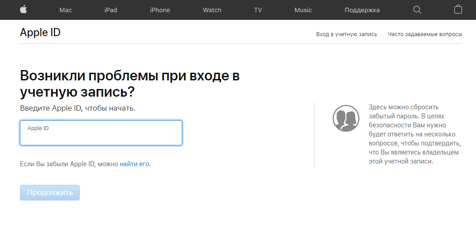Click the two-person account avatar icon

tap(346, 118)
